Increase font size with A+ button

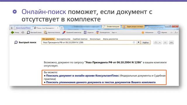[x=176, y=32]
